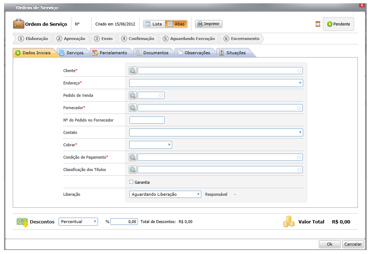Open the Documentos tab

[x=153, y=53]
